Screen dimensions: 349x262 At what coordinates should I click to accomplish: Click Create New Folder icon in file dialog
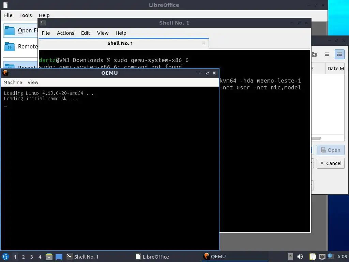pos(314,54)
